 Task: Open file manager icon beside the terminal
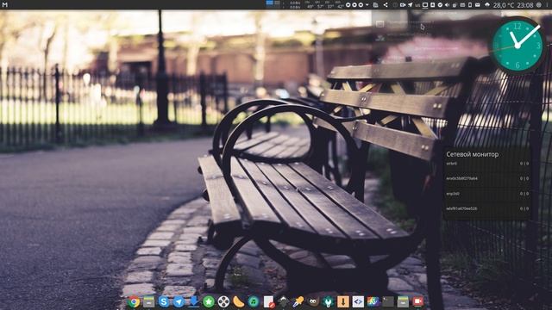pyautogui.click(x=403, y=302)
